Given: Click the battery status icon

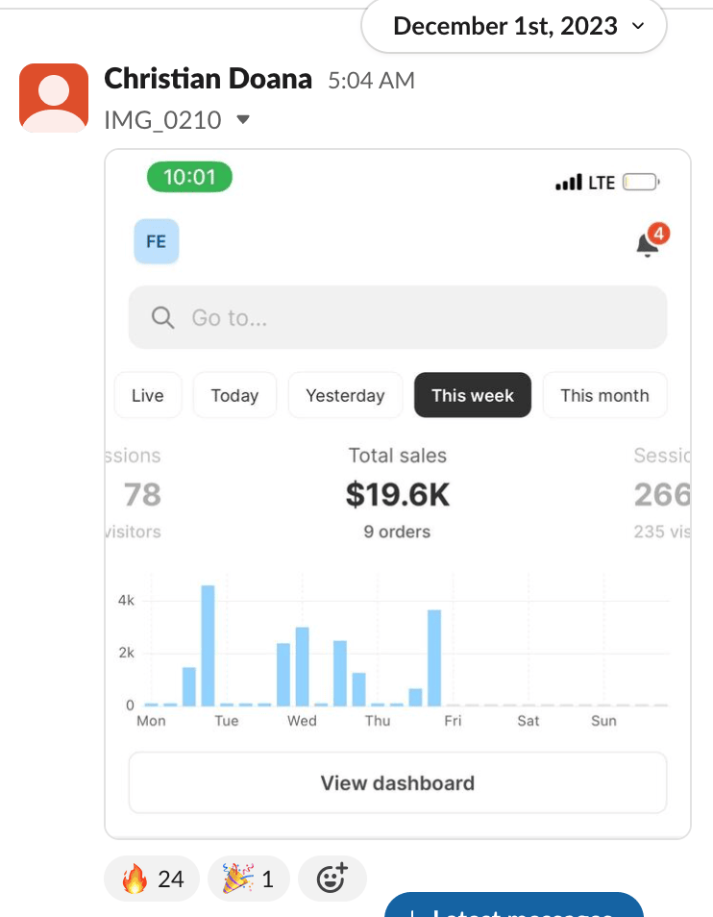Looking at the screenshot, I should coord(640,182).
